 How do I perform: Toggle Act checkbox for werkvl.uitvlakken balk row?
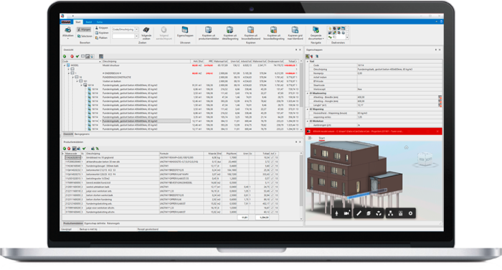click(x=273, y=187)
